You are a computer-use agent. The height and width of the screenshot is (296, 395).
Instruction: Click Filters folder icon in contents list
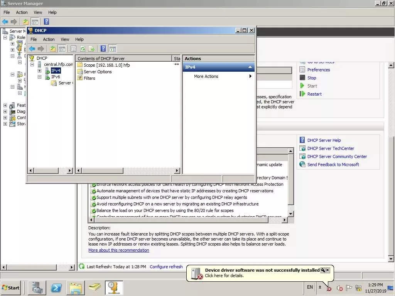coord(80,78)
